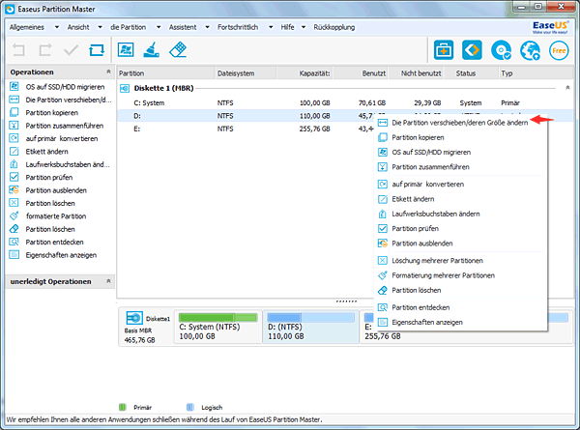Image resolution: width=580 pixels, height=430 pixels.
Task: Click the Wipe data eraser toolbar icon
Action: (178, 49)
